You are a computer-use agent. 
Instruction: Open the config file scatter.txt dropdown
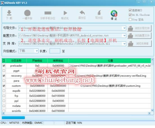pyautogui.click(x=124, y=36)
